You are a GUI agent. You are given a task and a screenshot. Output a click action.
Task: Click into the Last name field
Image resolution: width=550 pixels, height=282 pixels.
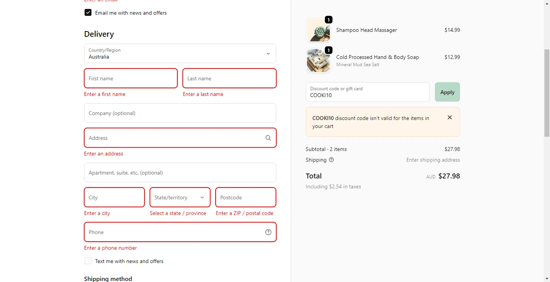click(x=229, y=78)
